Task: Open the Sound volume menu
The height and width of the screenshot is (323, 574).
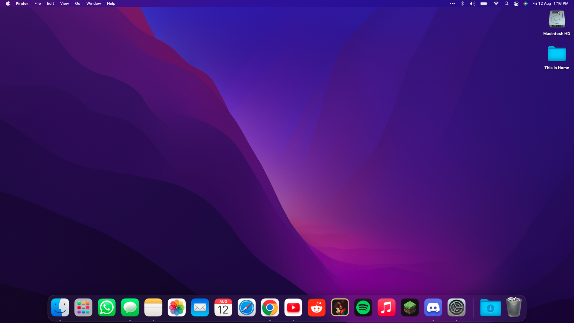Action: pyautogui.click(x=472, y=4)
